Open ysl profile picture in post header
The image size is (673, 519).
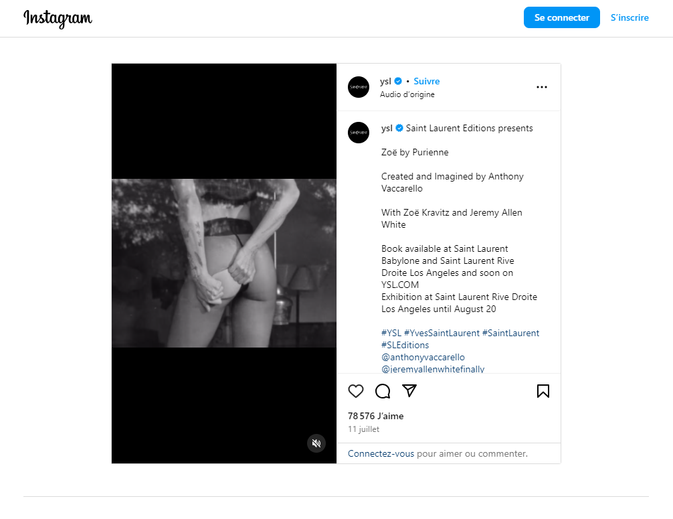click(359, 87)
